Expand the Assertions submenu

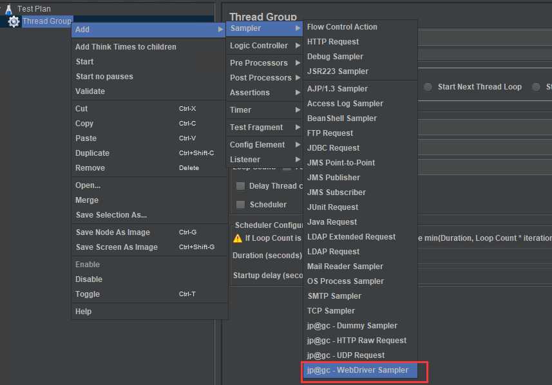pyautogui.click(x=264, y=92)
